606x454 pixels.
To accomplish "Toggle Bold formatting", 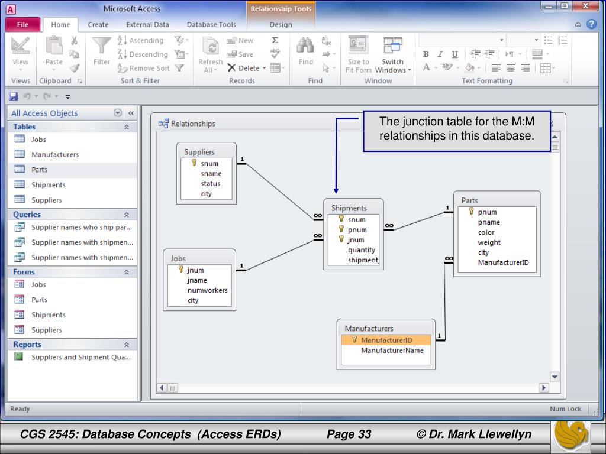I will [426, 54].
